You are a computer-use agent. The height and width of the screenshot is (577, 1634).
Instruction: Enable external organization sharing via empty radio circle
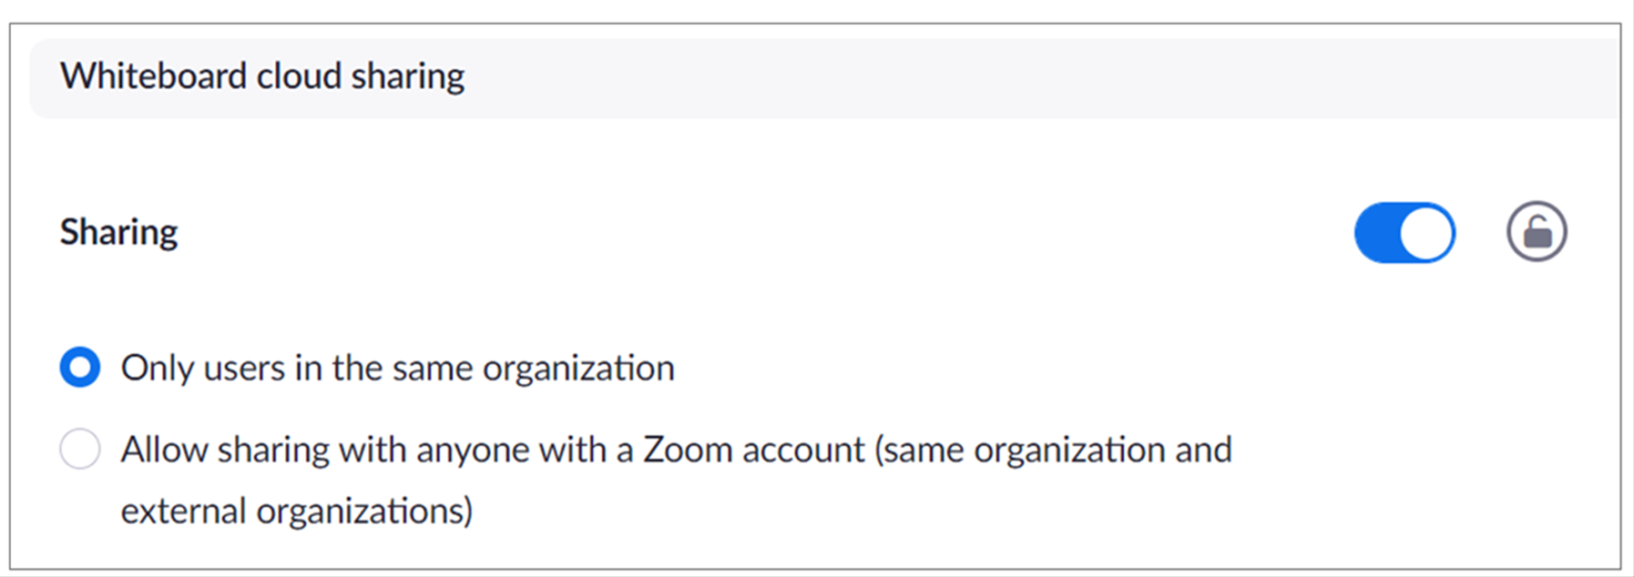click(x=80, y=450)
